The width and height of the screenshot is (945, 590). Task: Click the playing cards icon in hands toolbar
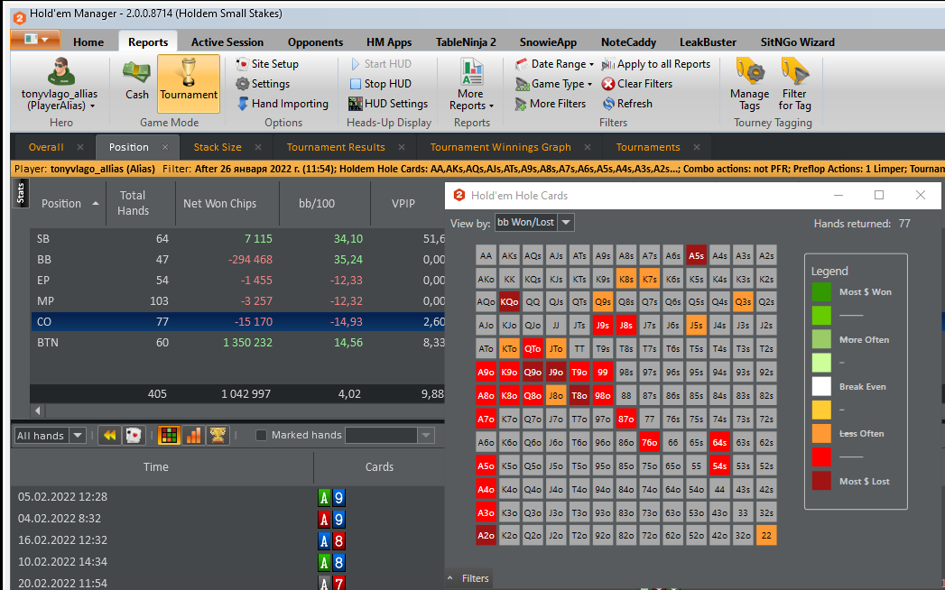(134, 435)
